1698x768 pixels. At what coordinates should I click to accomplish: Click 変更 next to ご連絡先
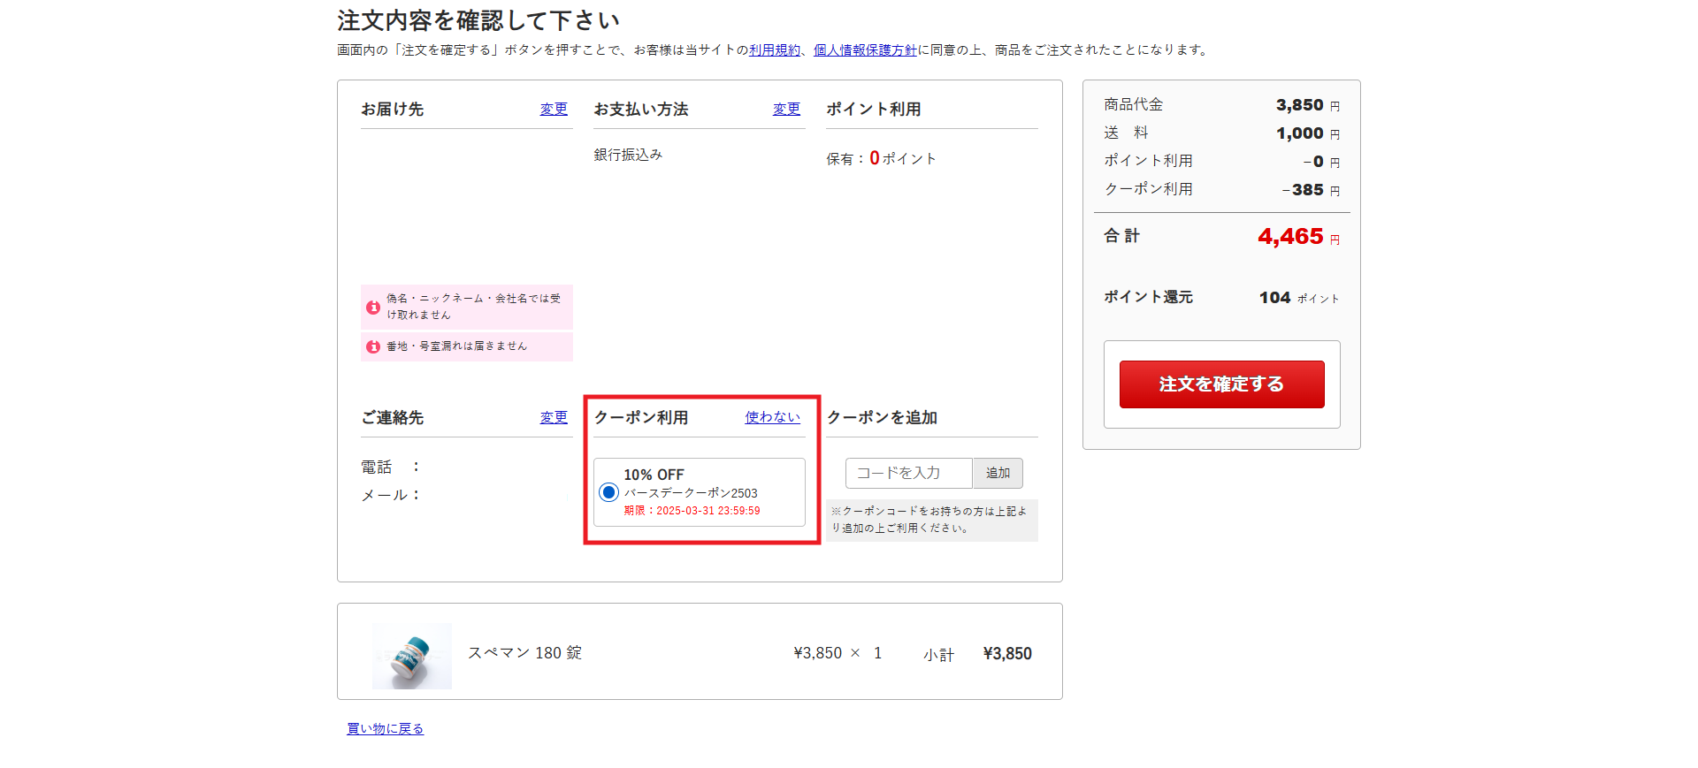pyautogui.click(x=554, y=417)
